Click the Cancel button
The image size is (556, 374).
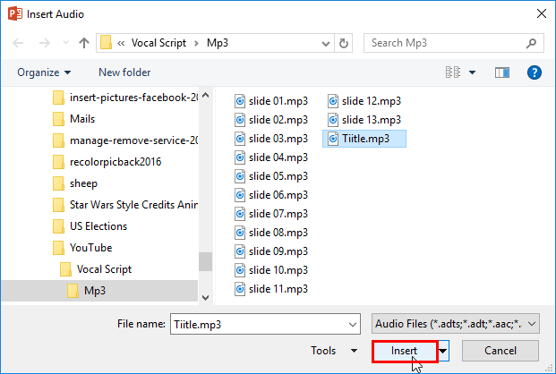click(x=500, y=351)
